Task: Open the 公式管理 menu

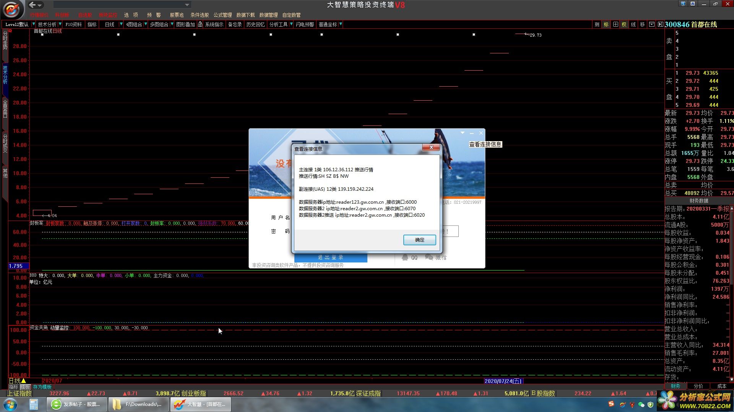Action: (x=222, y=15)
